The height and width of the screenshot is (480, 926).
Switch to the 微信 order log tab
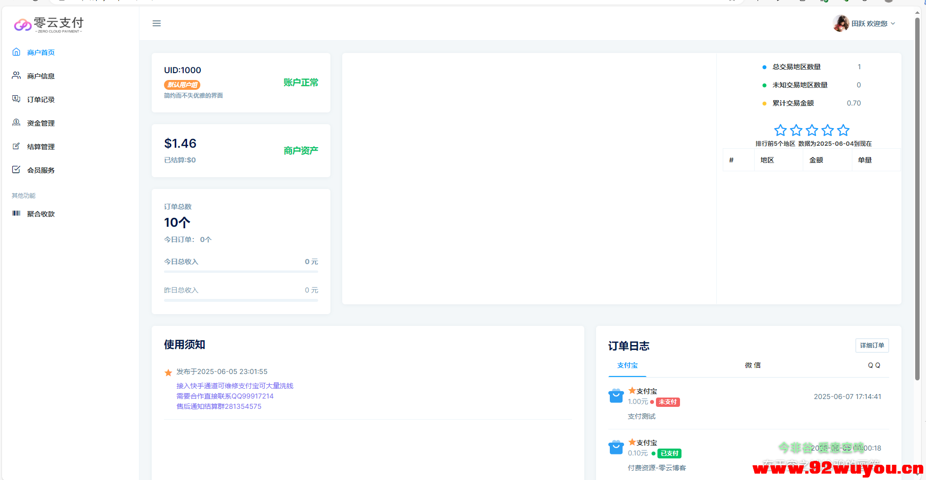(752, 365)
